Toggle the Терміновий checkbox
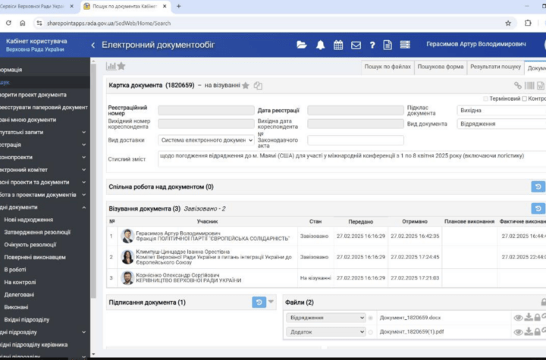 pyautogui.click(x=485, y=99)
